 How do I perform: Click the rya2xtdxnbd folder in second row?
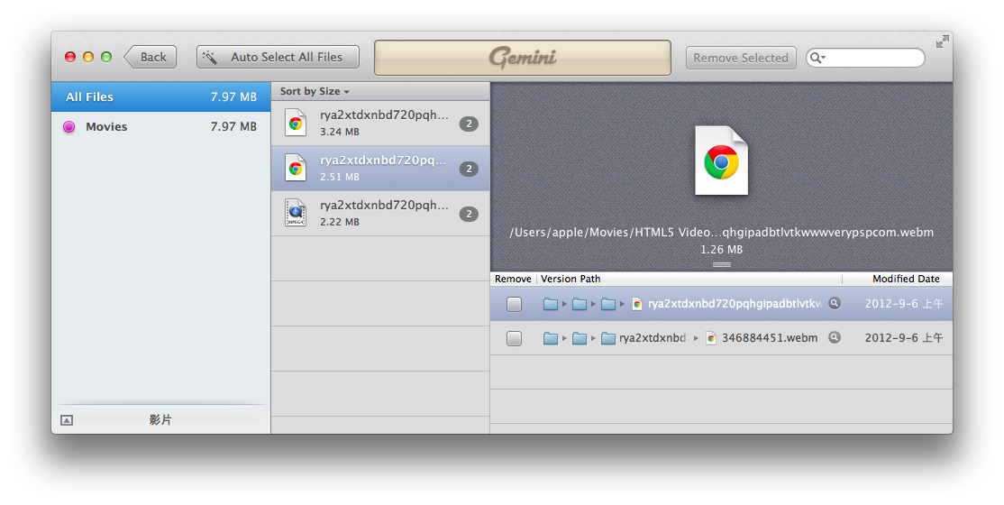click(643, 338)
